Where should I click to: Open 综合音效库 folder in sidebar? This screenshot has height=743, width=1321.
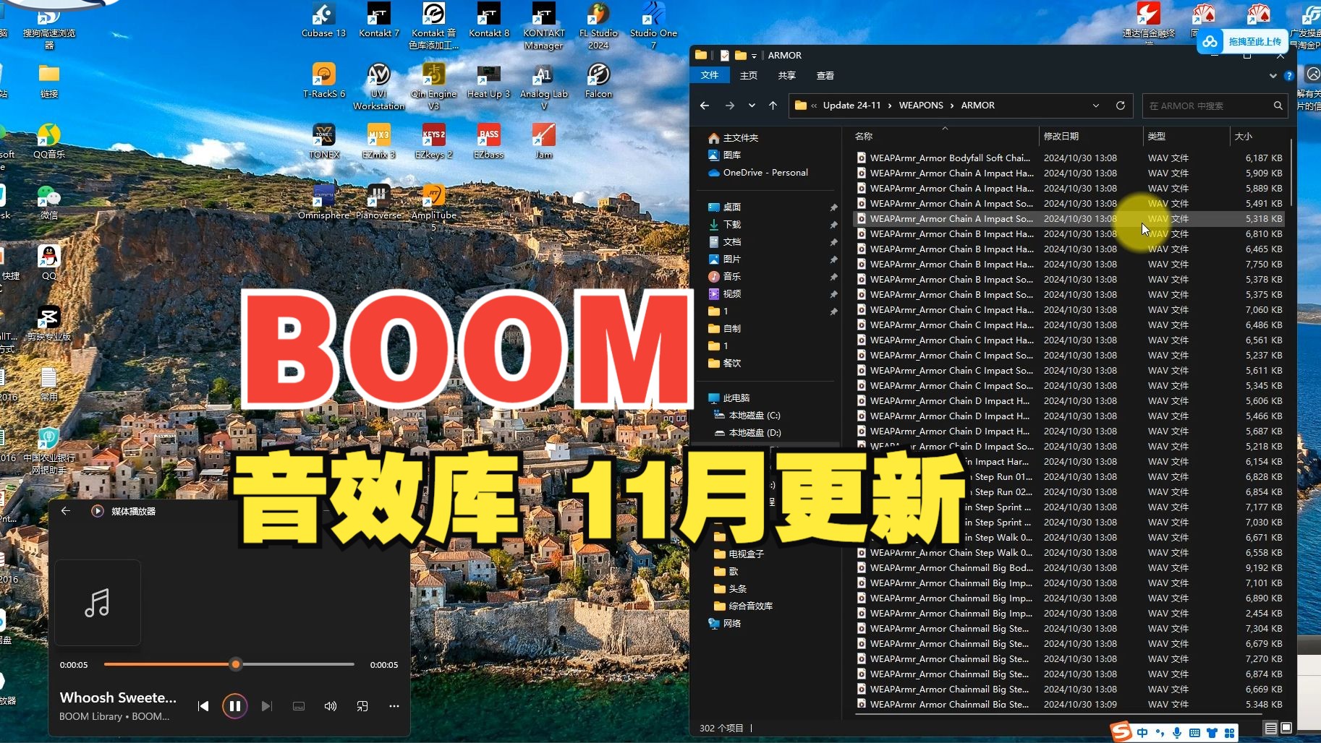click(x=750, y=606)
